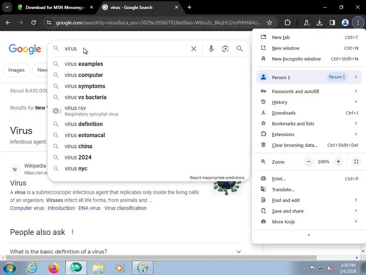Bookmark this page with the star icon
Image resolution: width=366 pixels, height=275 pixels.
point(269,23)
